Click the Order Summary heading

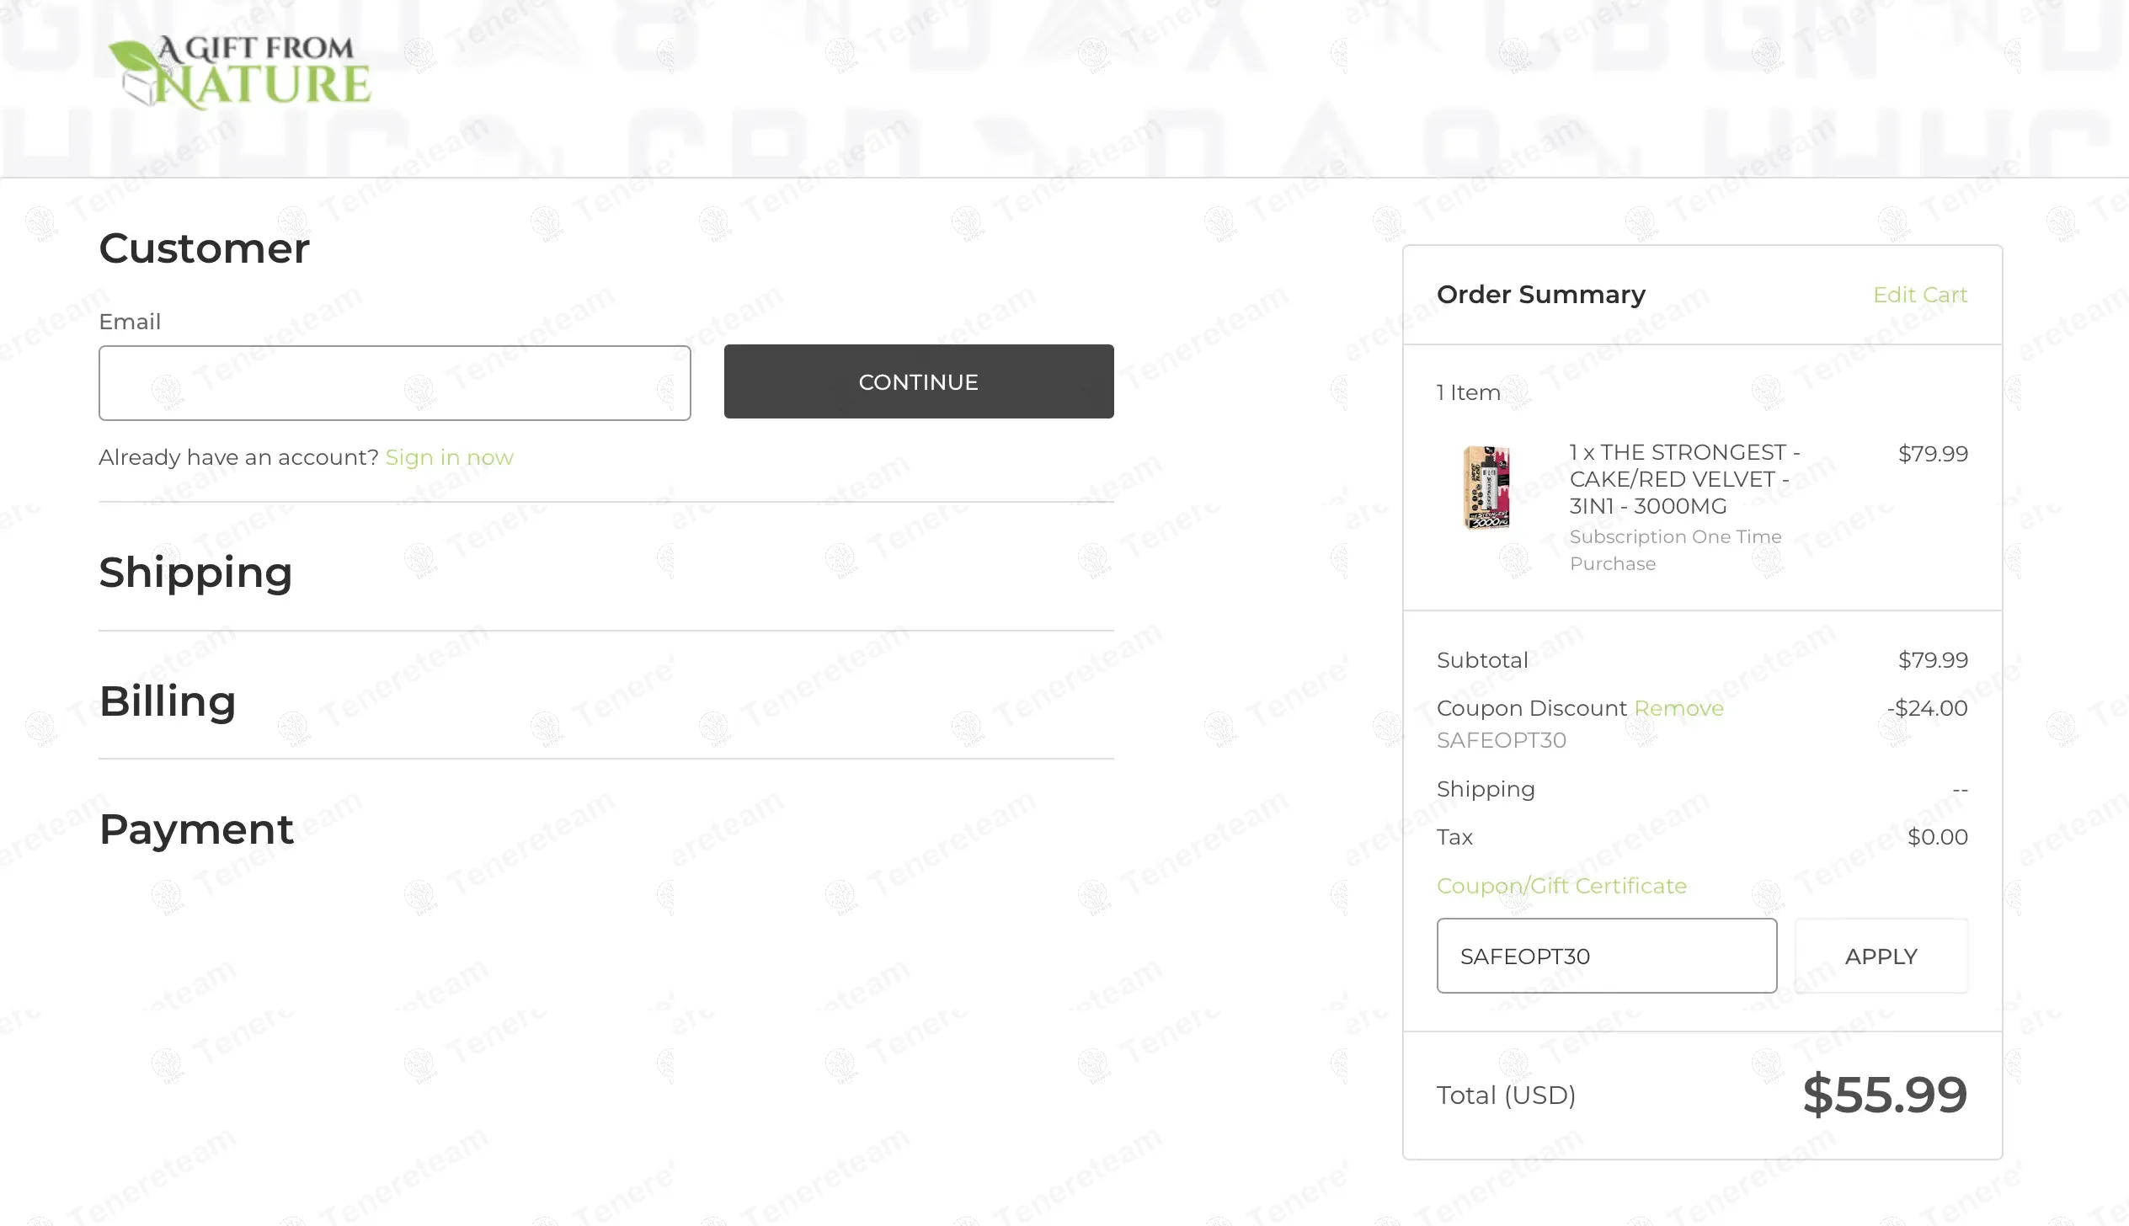(x=1540, y=295)
